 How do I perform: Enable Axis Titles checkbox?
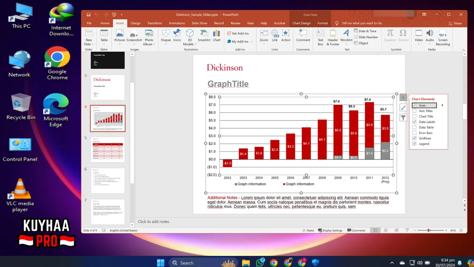point(414,111)
